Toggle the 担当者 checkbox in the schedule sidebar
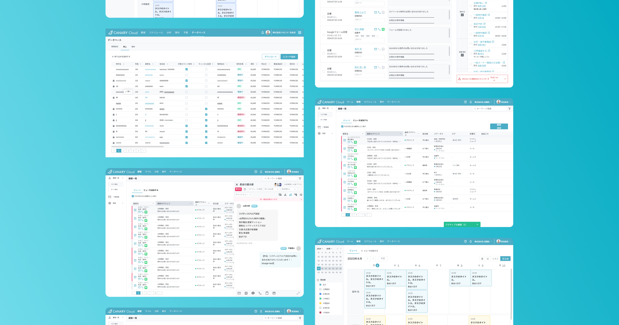 318,280
